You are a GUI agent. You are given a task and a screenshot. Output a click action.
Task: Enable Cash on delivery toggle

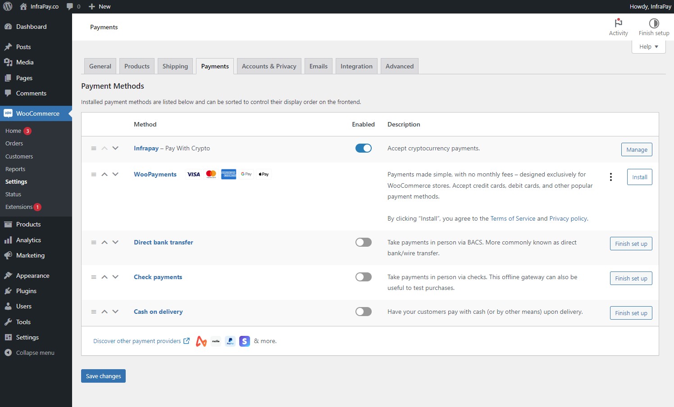tap(364, 312)
